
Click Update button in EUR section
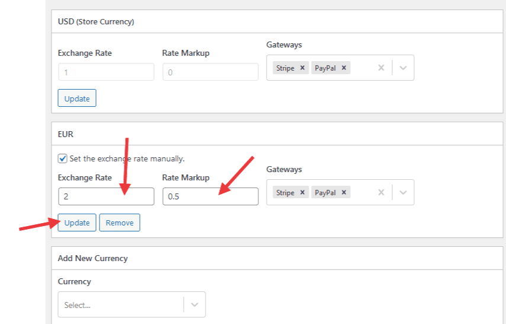click(x=77, y=223)
